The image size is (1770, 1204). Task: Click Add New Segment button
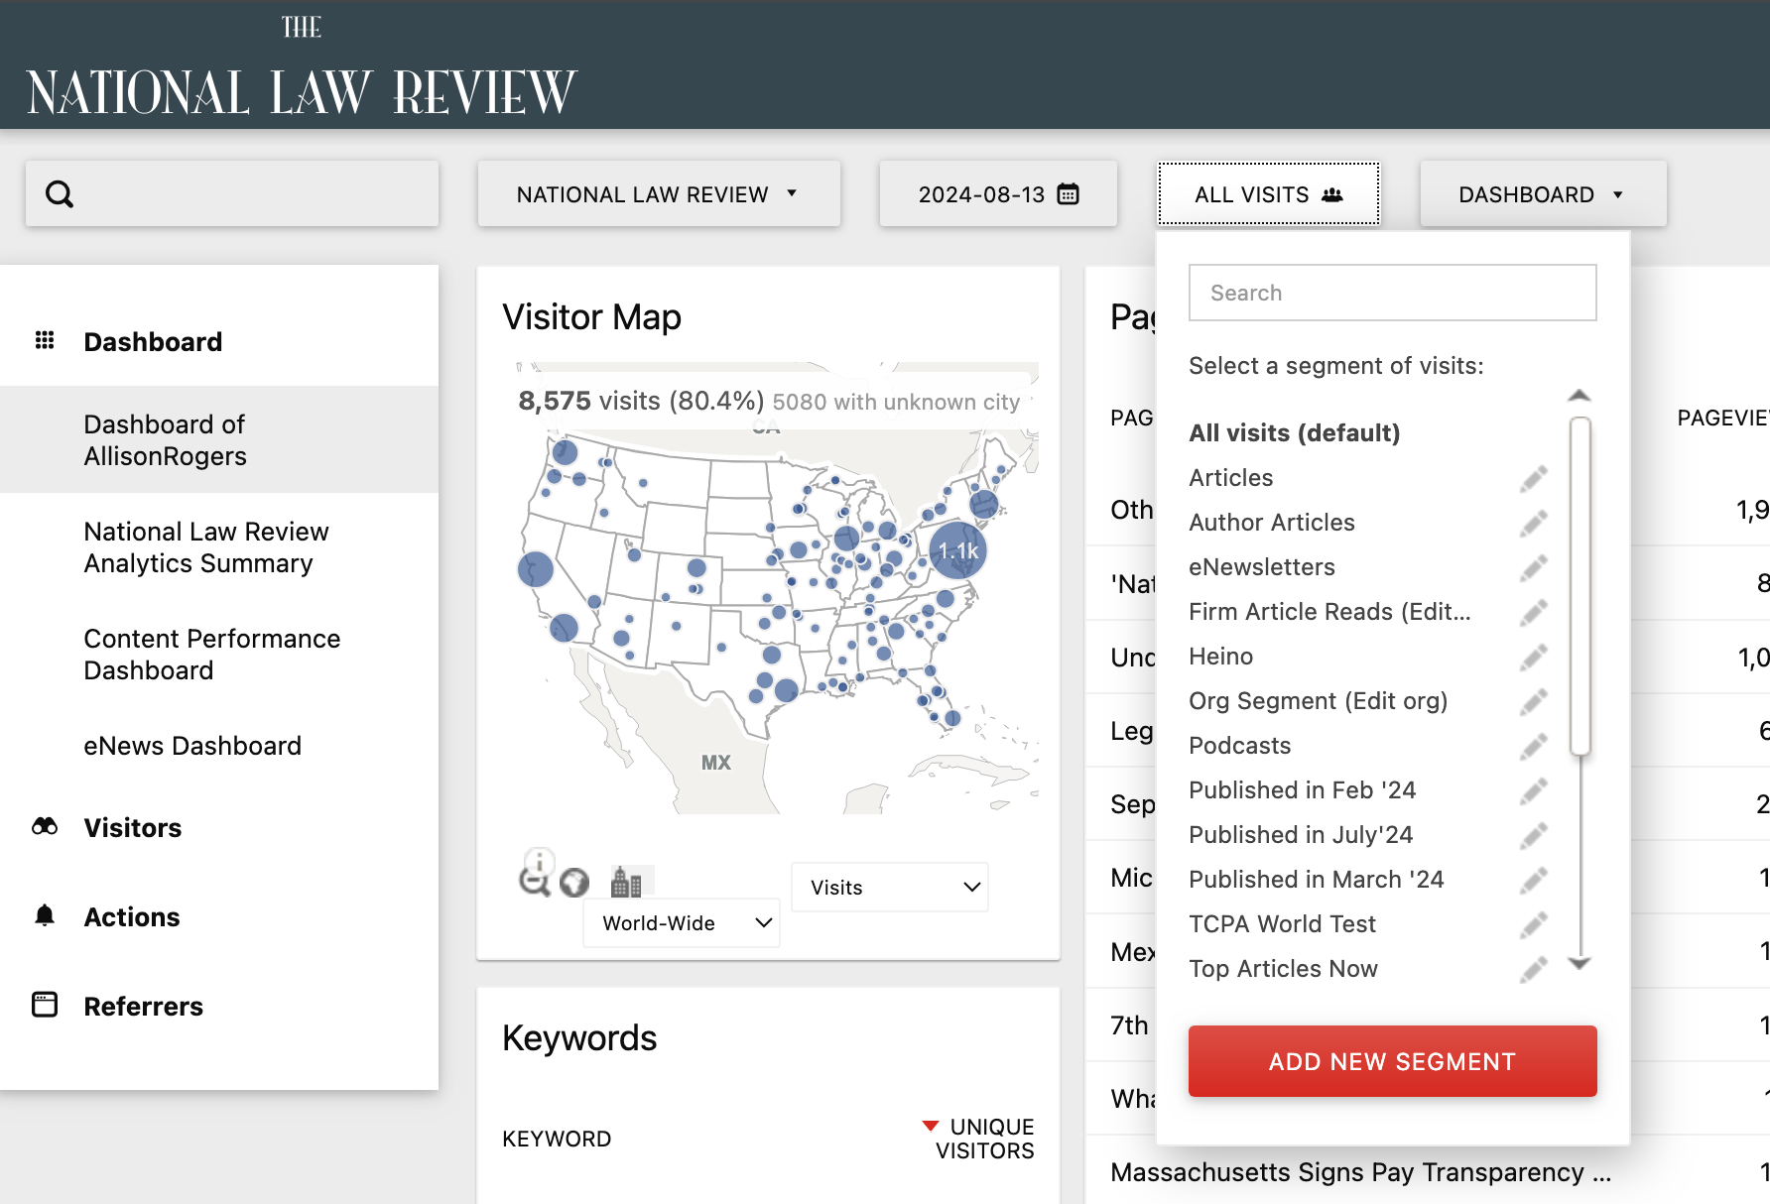pos(1392,1061)
